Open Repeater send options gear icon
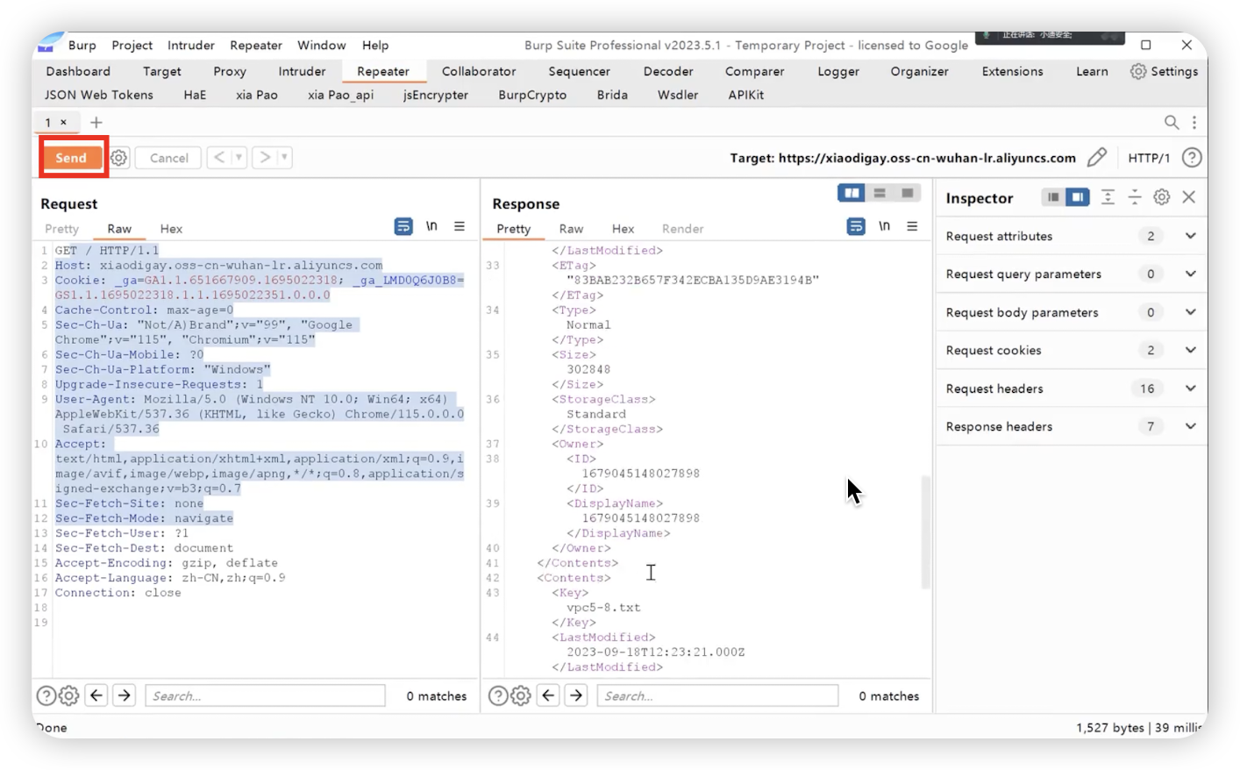The width and height of the screenshot is (1240, 770). pyautogui.click(x=118, y=158)
